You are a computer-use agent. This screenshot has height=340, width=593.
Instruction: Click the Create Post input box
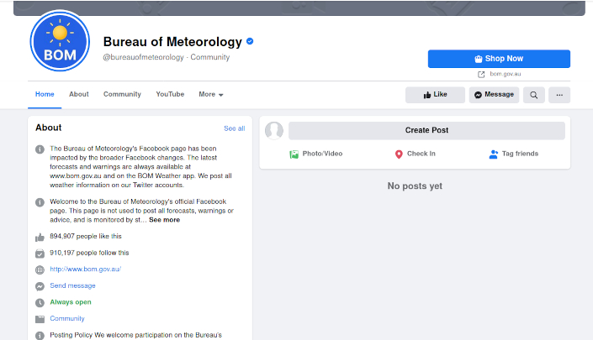pyautogui.click(x=426, y=130)
